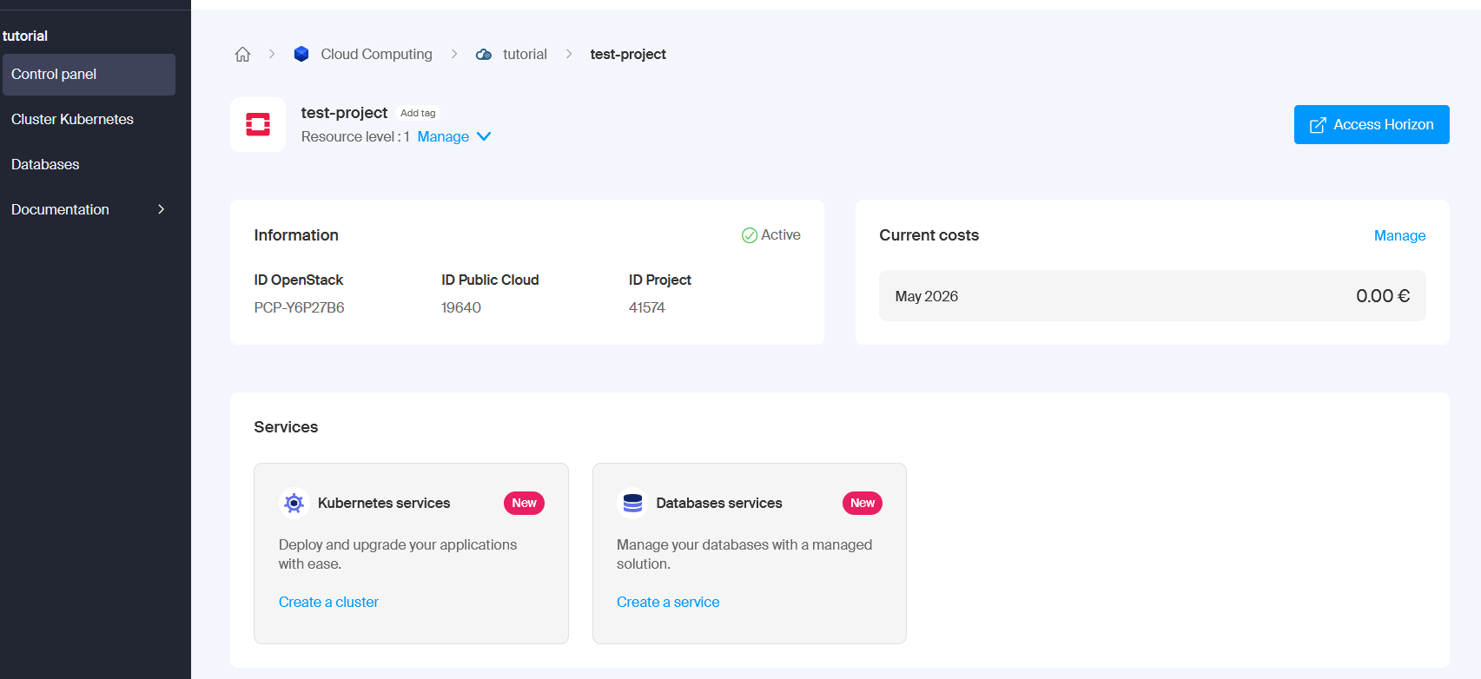Click the tutorial heading in the sidebar

pos(25,36)
